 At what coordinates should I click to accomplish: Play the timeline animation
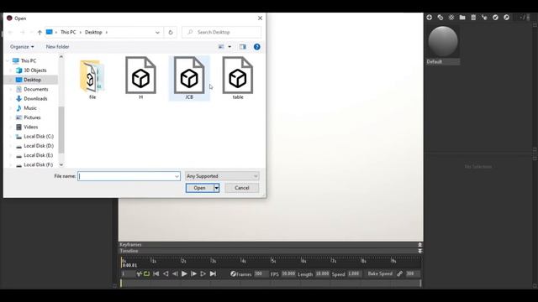coord(184,273)
